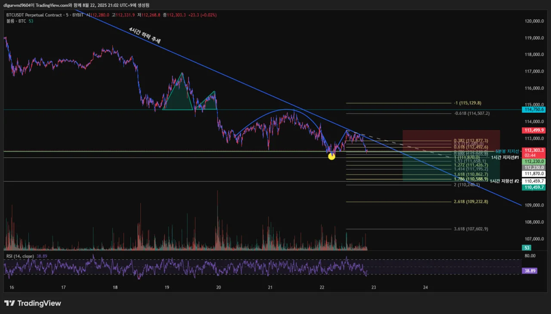Click the low price value 112,268.8
Viewport: 551px width, 314px height.
[x=151, y=15]
